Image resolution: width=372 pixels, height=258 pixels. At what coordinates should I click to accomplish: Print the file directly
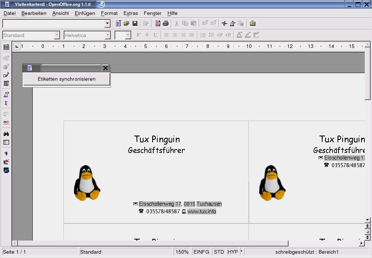tap(166, 23)
